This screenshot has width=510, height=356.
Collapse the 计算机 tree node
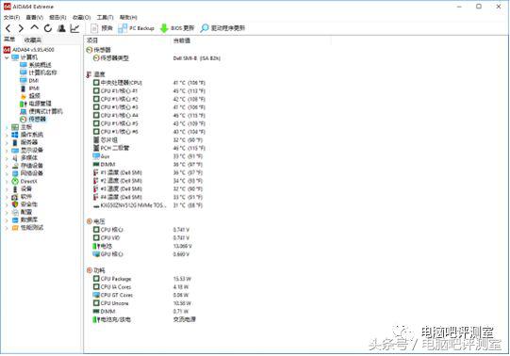click(x=7, y=57)
